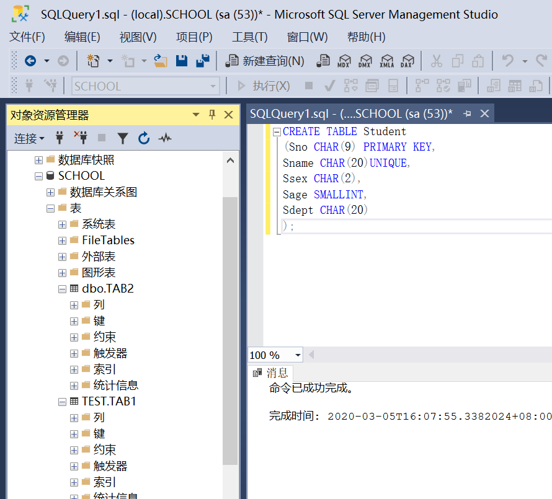The width and height of the screenshot is (552, 499).
Task: Collapse the TEST.TAB1 table node
Action: coord(62,402)
